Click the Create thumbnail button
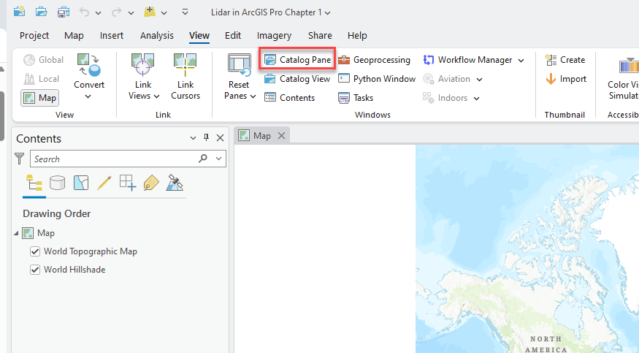The width and height of the screenshot is (639, 353). click(x=565, y=60)
